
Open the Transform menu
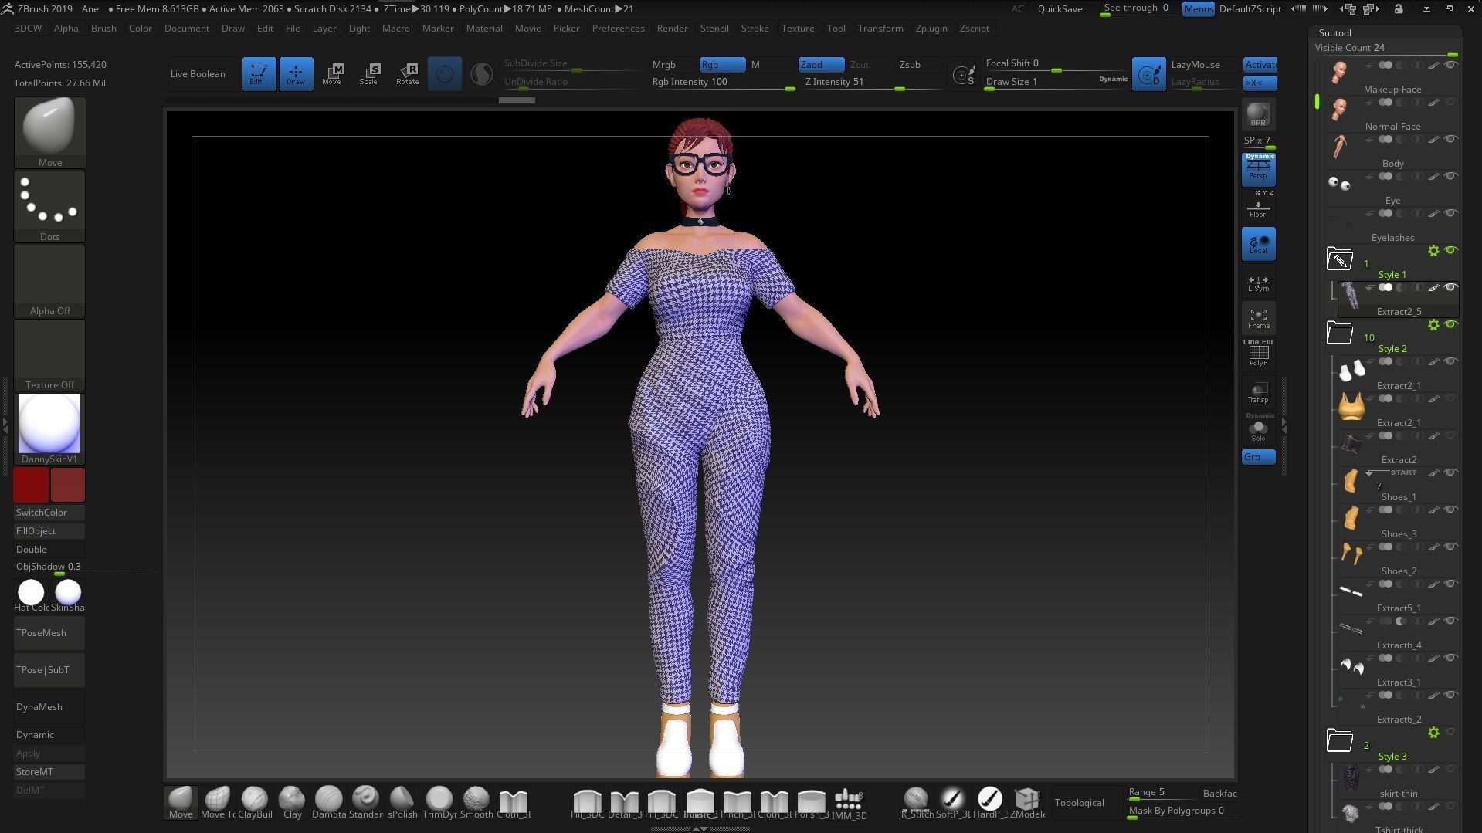(880, 29)
